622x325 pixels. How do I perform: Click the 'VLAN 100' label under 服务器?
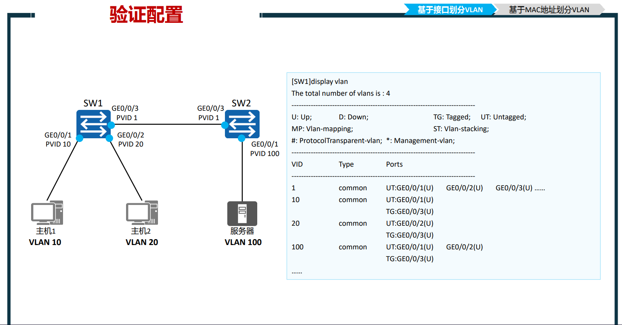point(243,242)
